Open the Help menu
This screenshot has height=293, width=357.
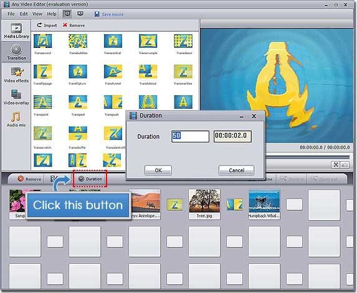tap(52, 14)
